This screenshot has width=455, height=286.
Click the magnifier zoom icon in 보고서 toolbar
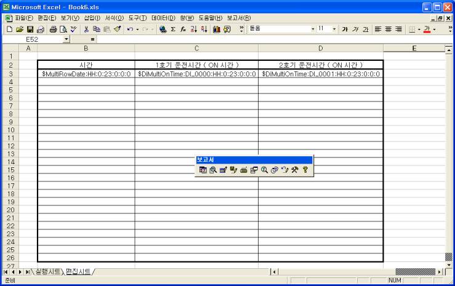264,170
